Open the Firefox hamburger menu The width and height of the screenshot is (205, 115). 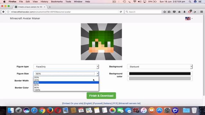click(x=201, y=12)
